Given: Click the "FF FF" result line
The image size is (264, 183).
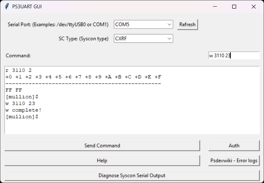Looking at the screenshot, I should coord(14,90).
